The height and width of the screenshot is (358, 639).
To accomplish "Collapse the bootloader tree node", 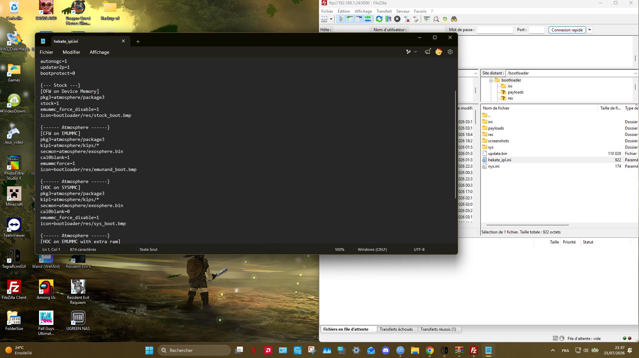I will (491, 80).
